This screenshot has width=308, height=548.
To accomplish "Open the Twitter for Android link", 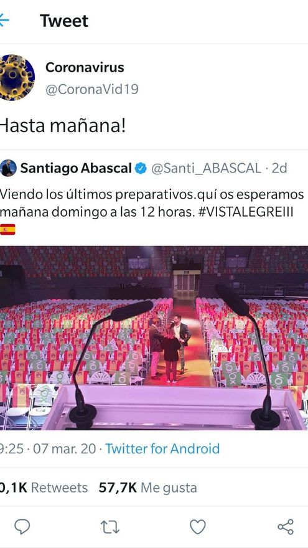I will 162,449.
